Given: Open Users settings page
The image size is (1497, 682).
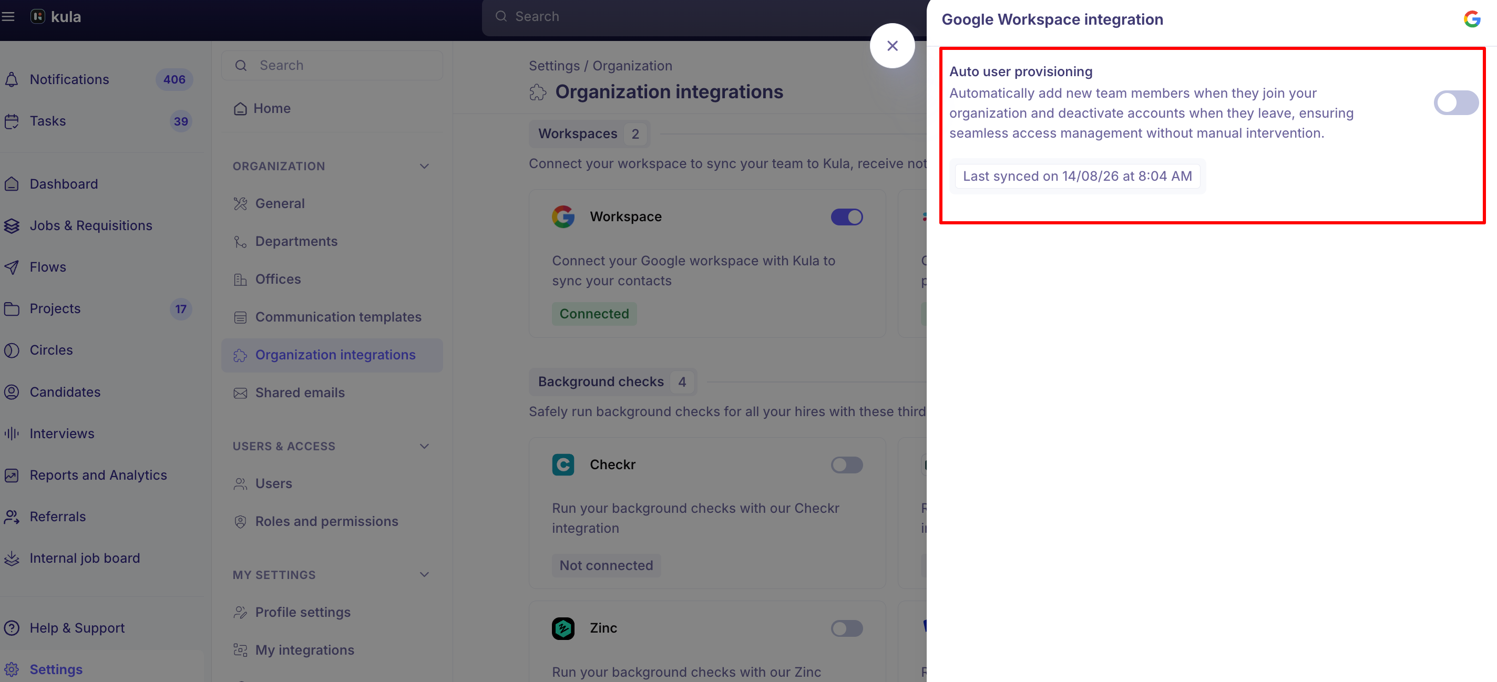Looking at the screenshot, I should point(332,484).
